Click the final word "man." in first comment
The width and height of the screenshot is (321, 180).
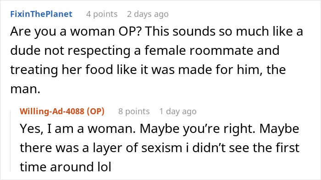25,89
